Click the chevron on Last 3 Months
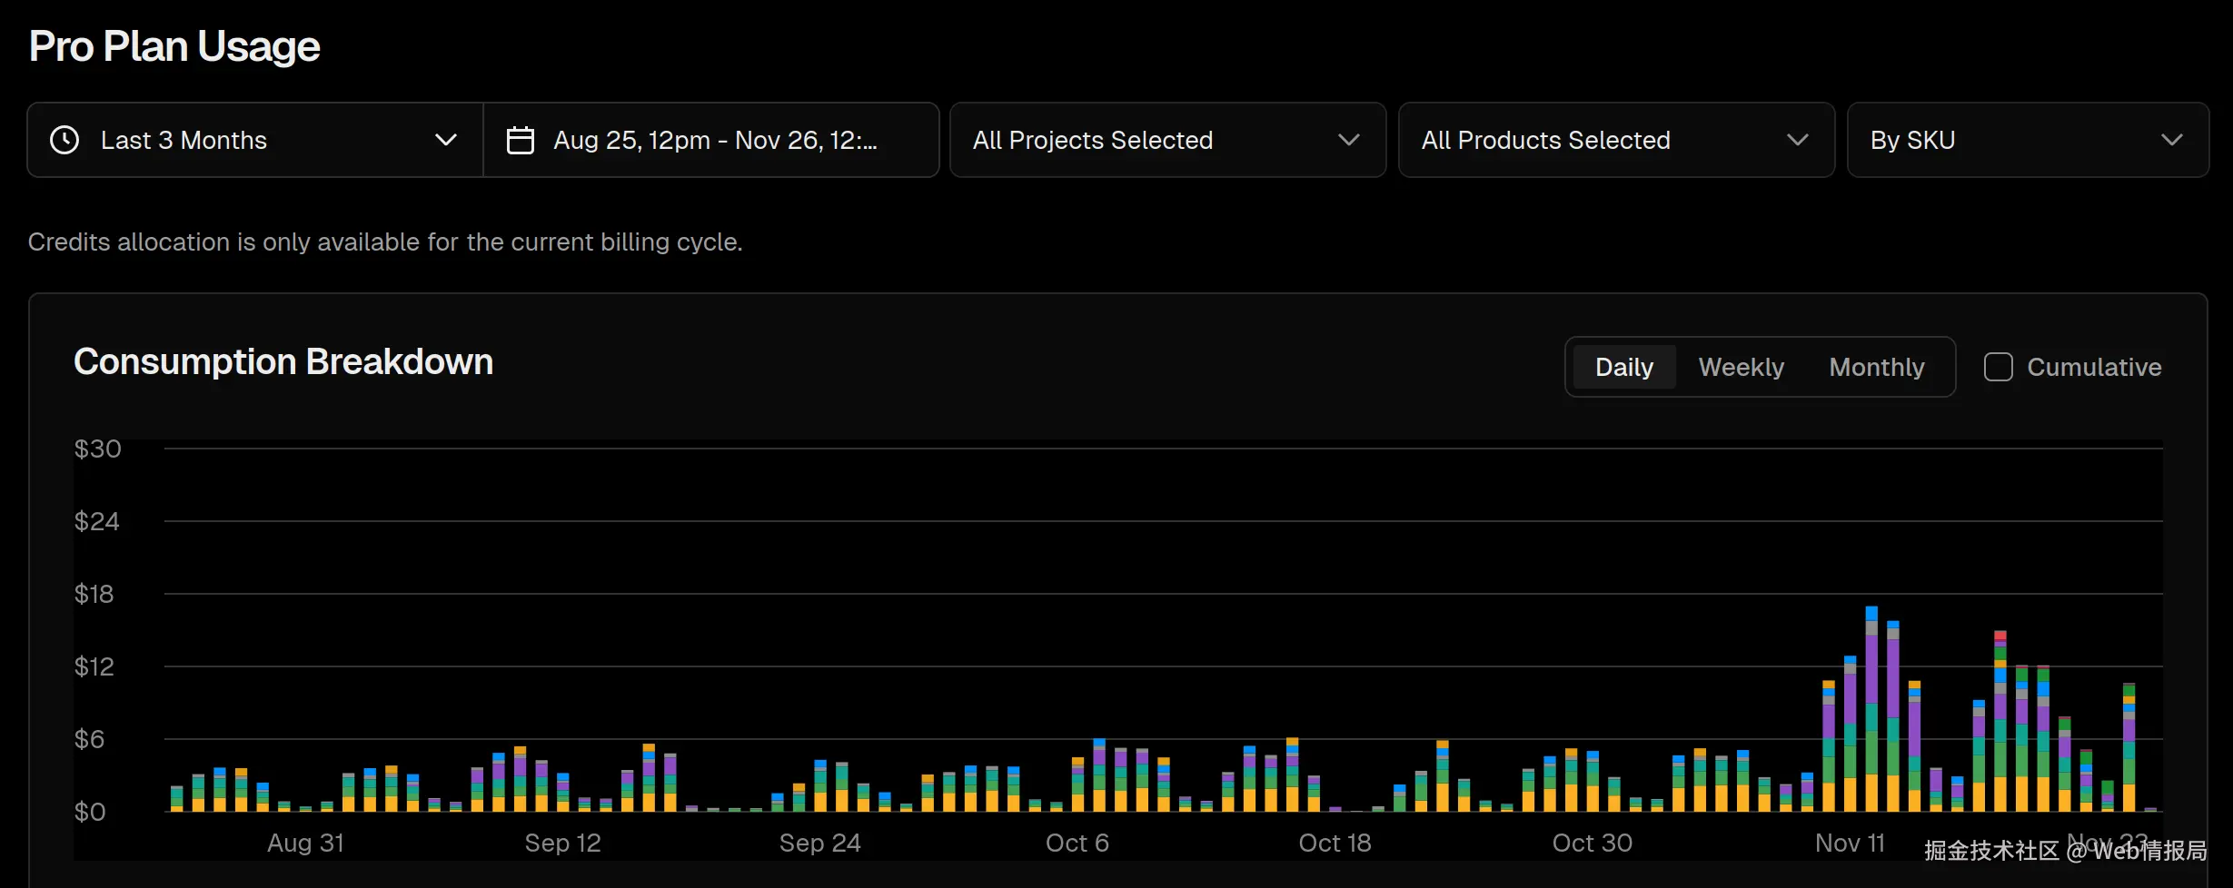 445,140
